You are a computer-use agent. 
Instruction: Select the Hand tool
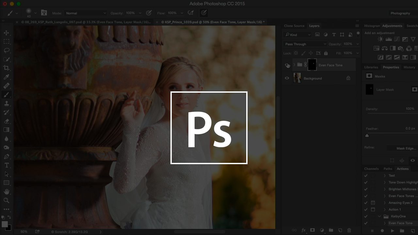(6, 192)
